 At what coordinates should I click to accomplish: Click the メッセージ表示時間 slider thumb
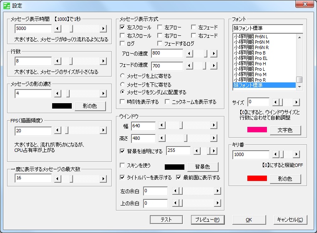[x=71, y=28]
